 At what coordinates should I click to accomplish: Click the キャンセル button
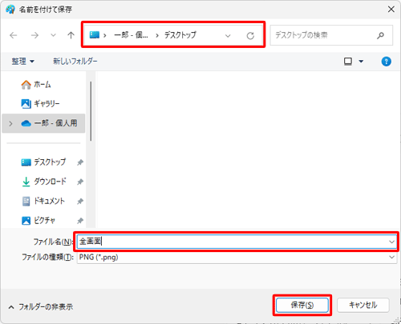(x=363, y=305)
